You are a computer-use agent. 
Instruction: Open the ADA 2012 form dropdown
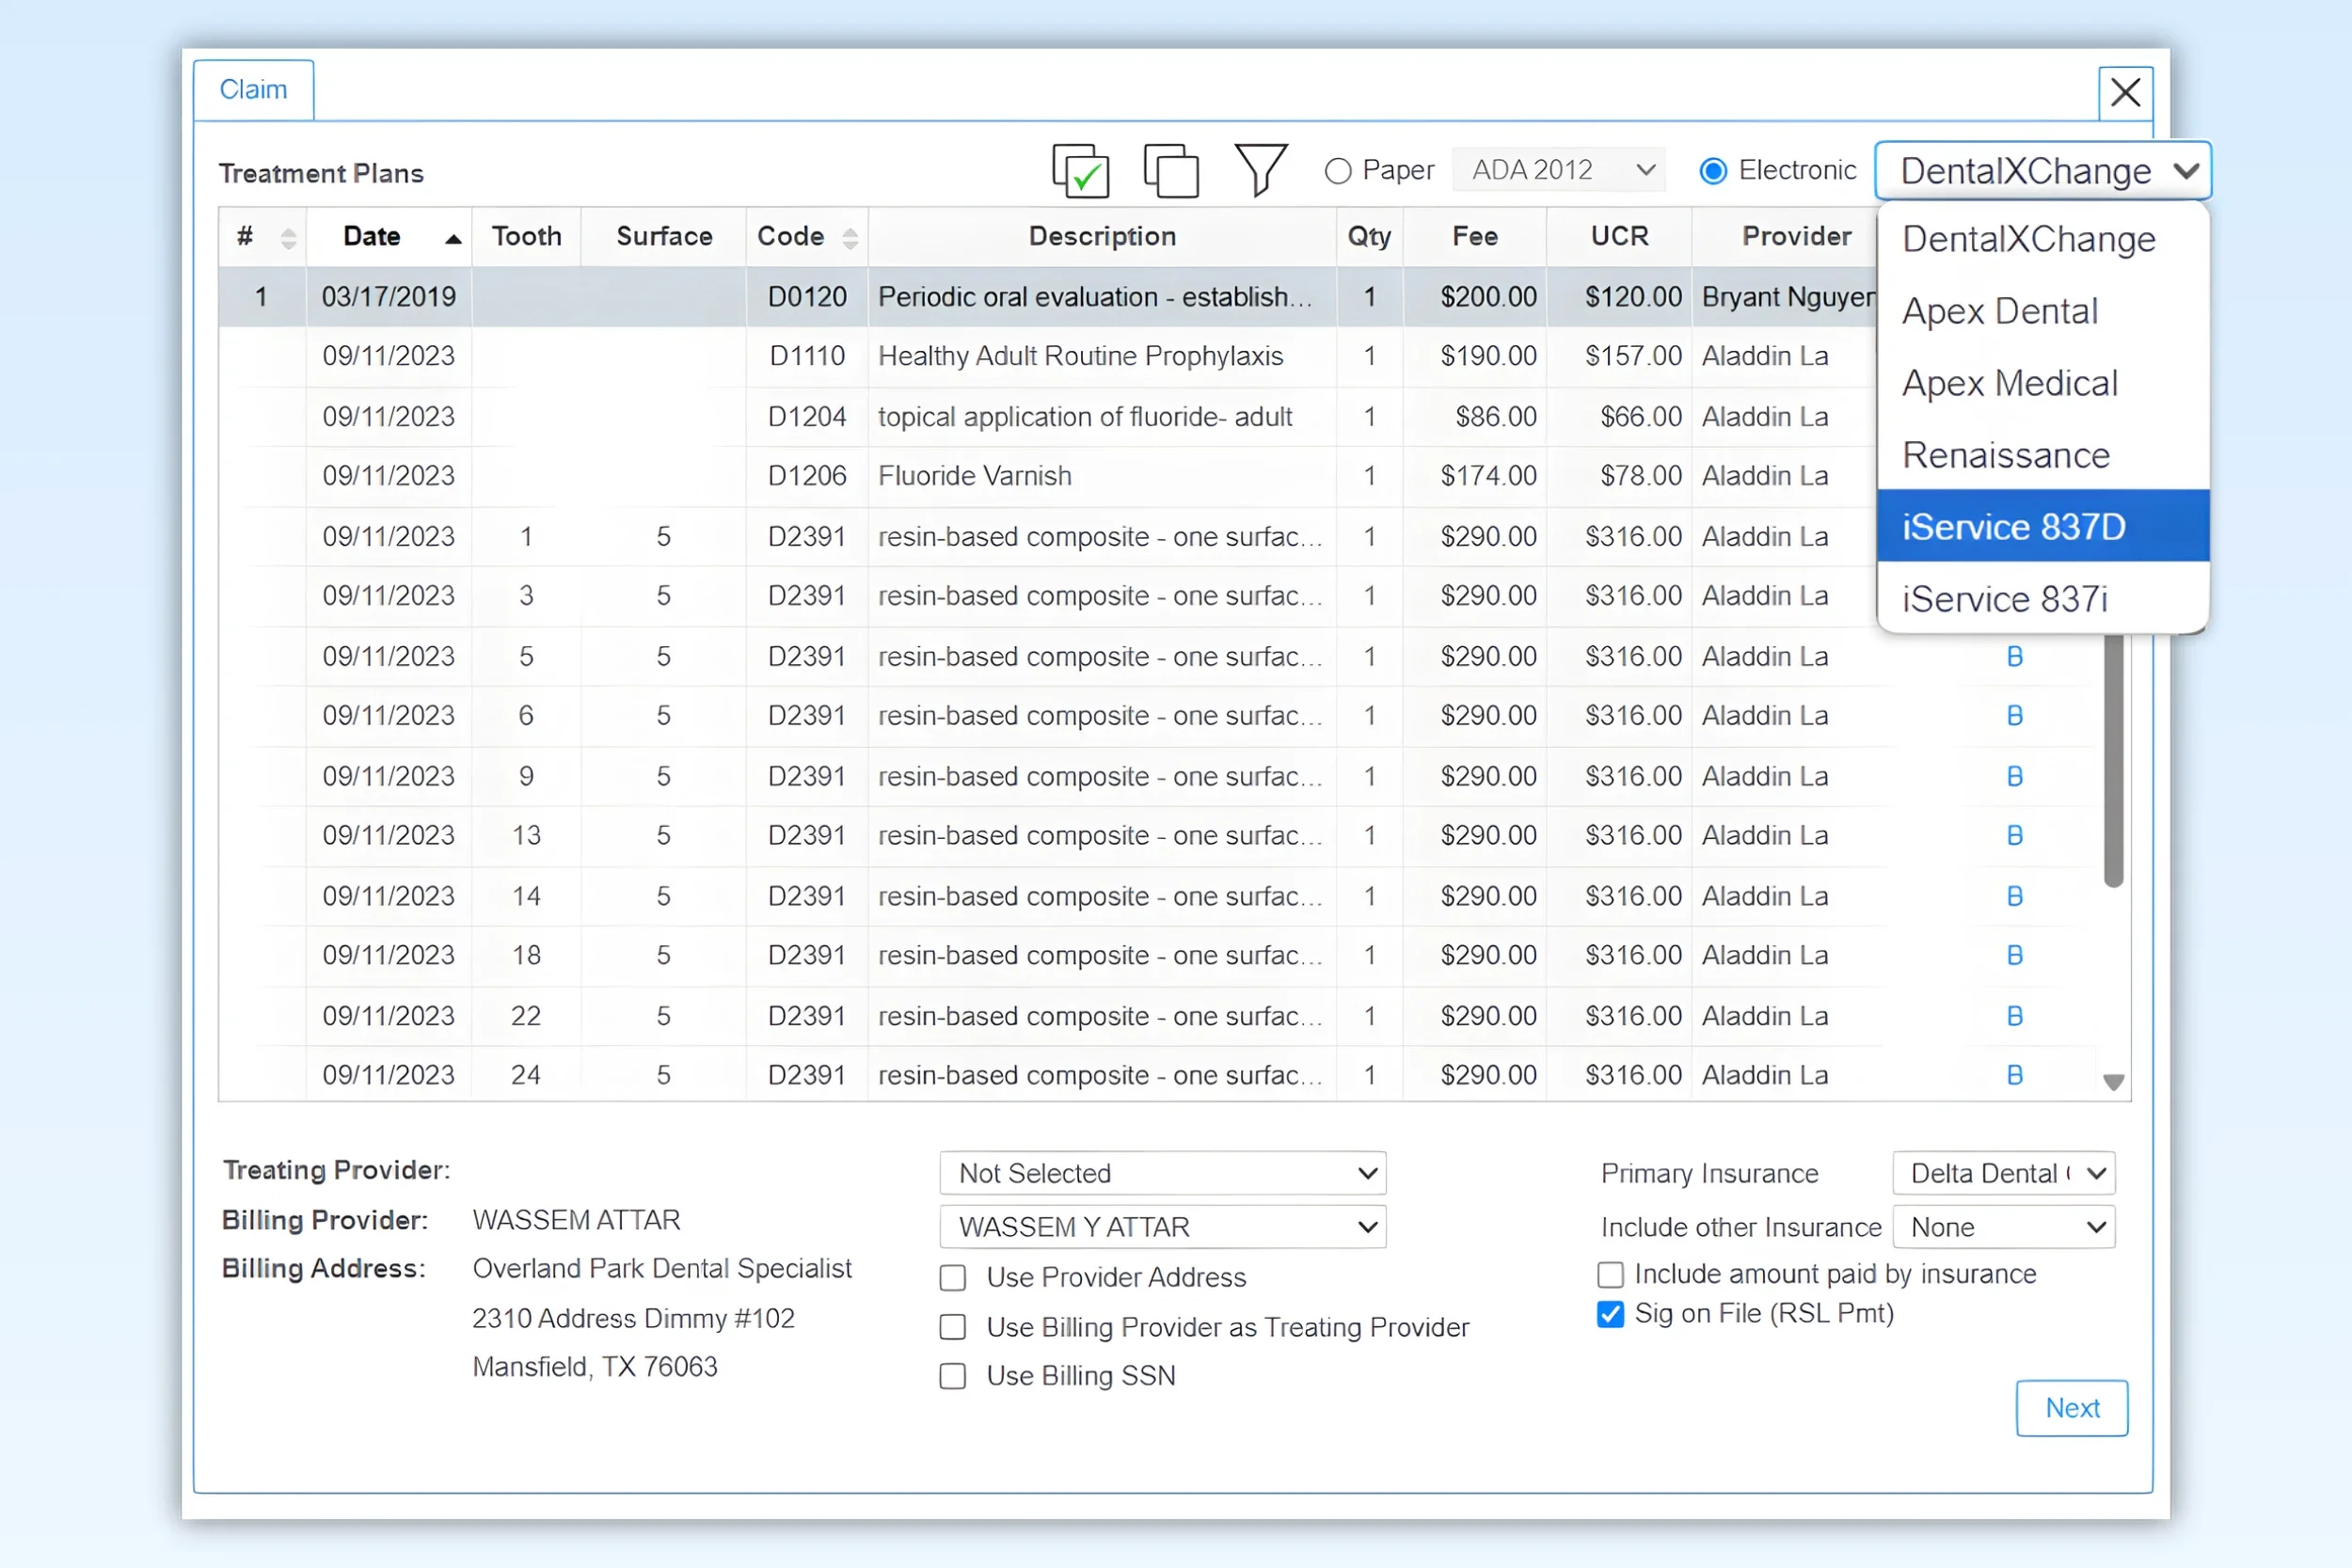1559,170
